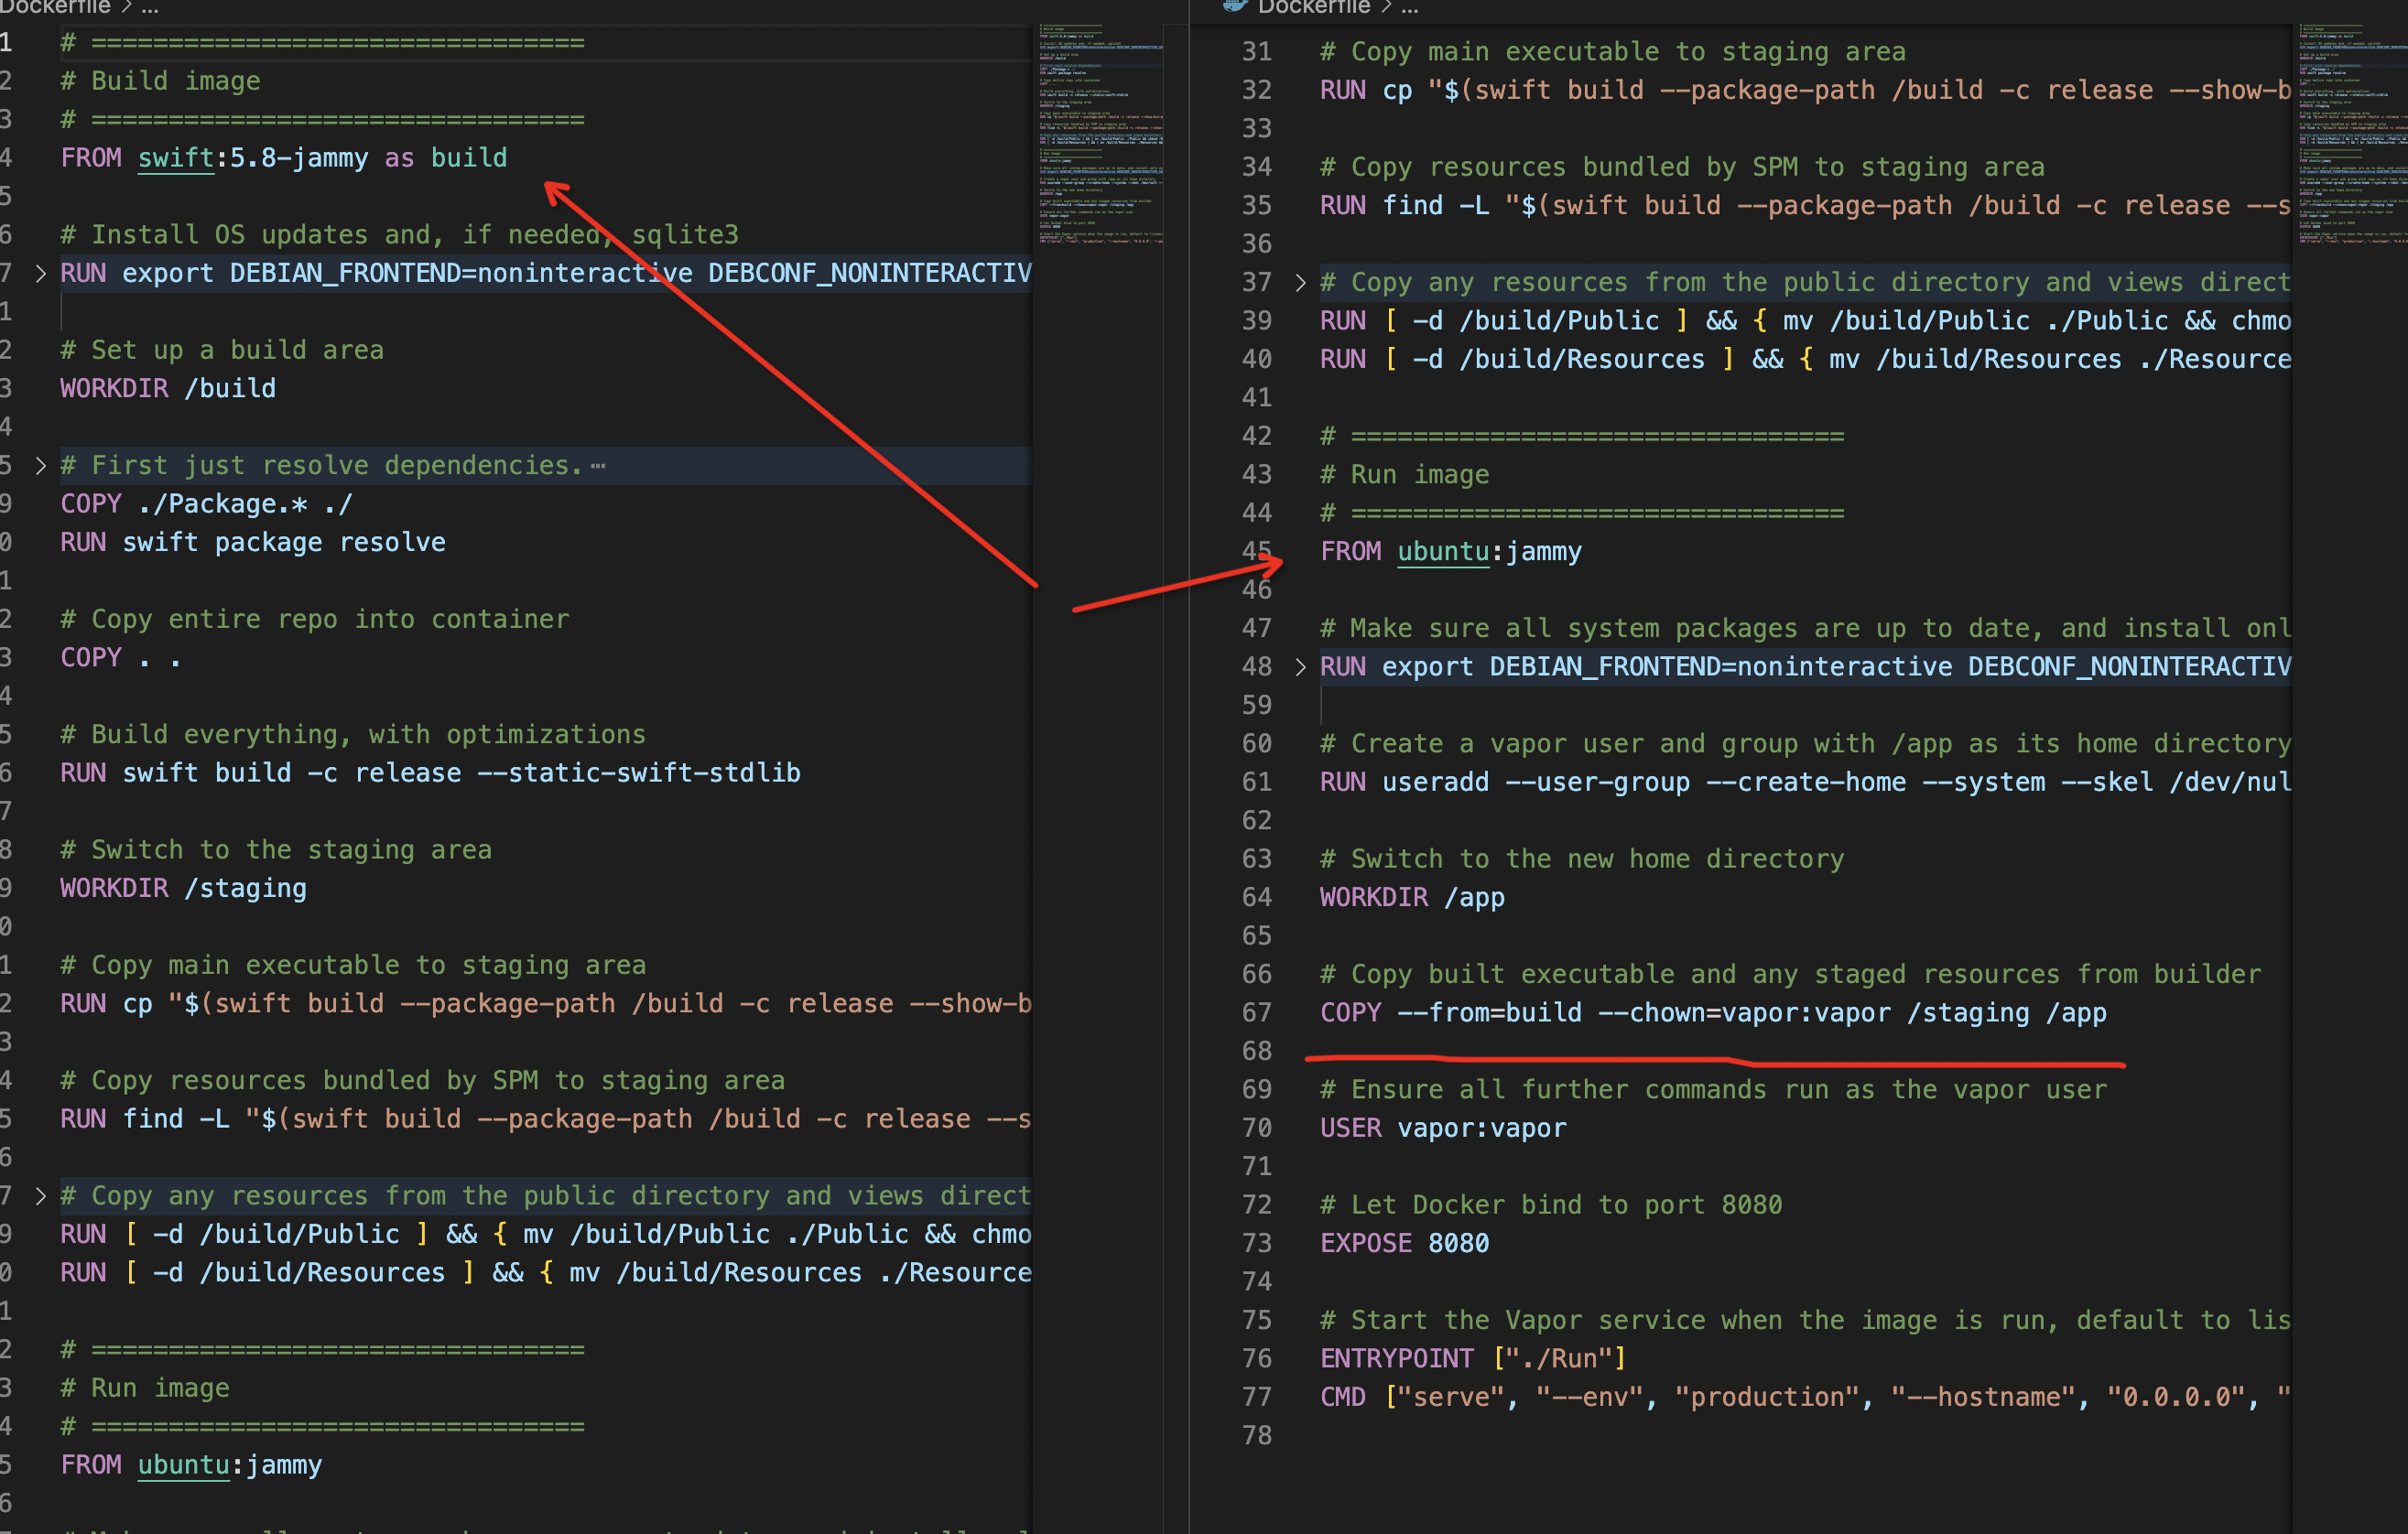Click '# Run image' comment on line 43
The image size is (2408, 1534).
1404,475
